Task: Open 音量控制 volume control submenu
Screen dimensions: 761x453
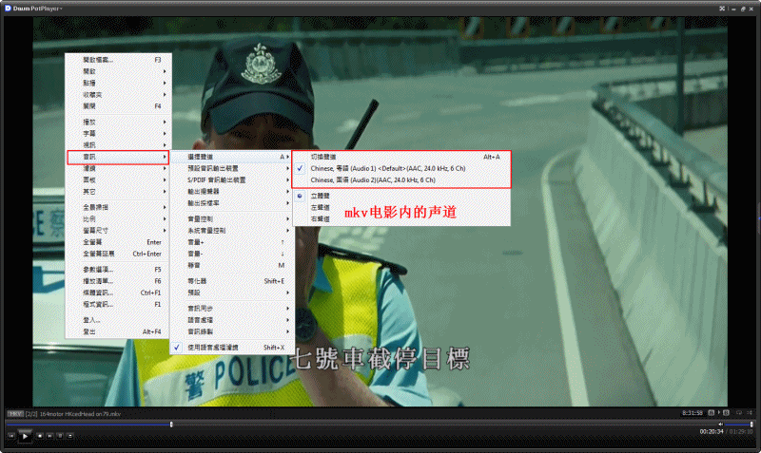Action: (x=232, y=219)
